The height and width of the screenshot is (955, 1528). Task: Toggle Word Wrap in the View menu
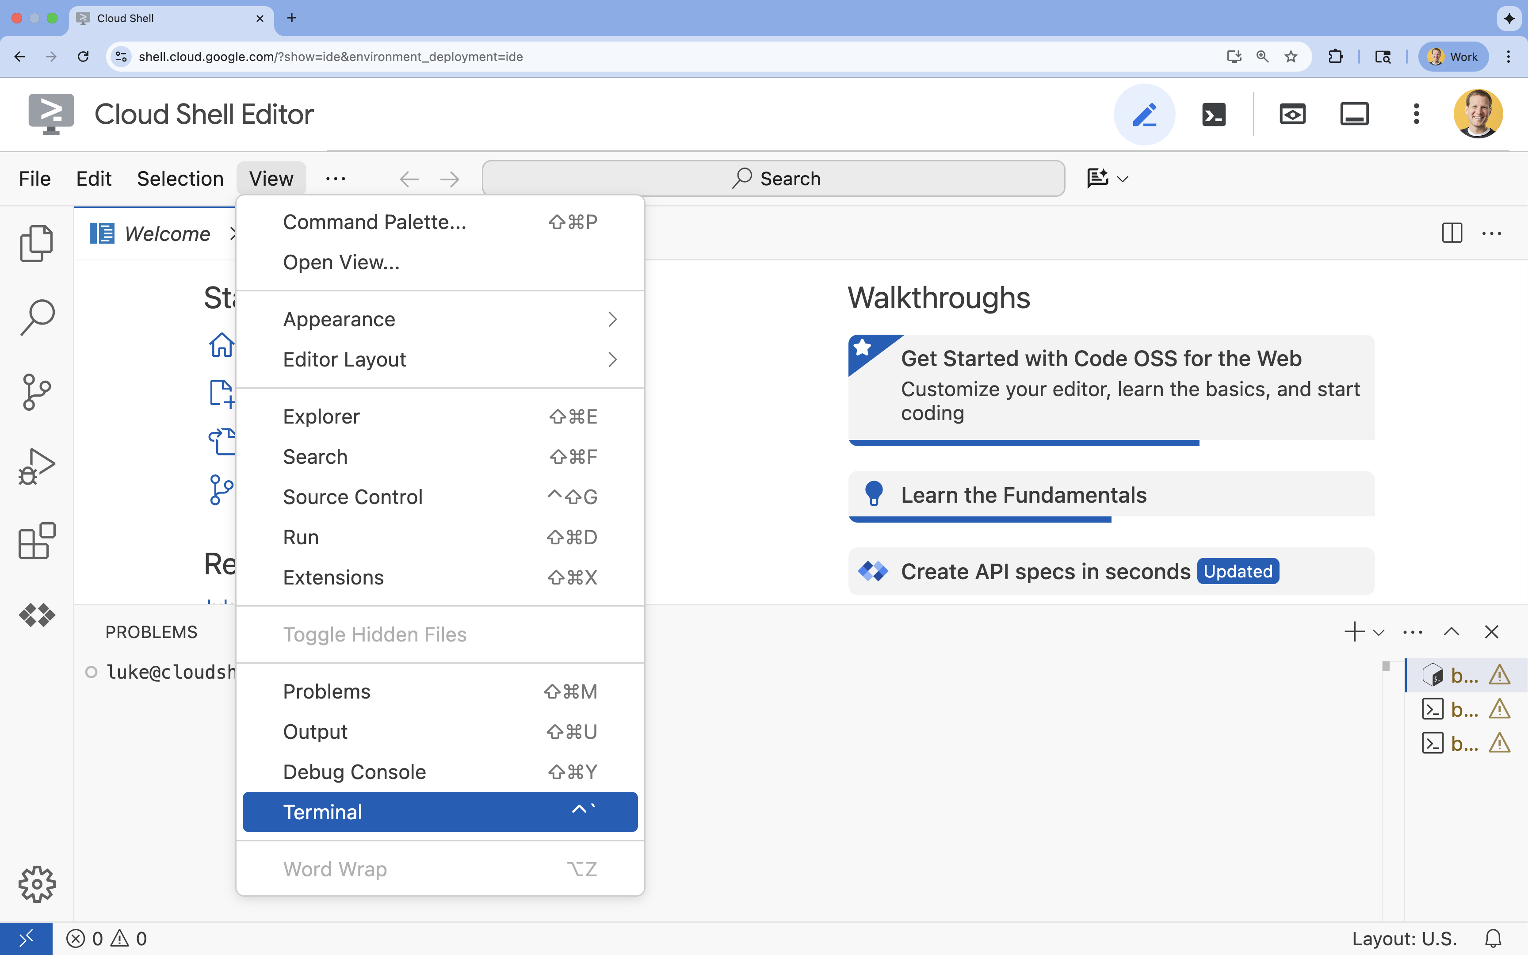(335, 868)
